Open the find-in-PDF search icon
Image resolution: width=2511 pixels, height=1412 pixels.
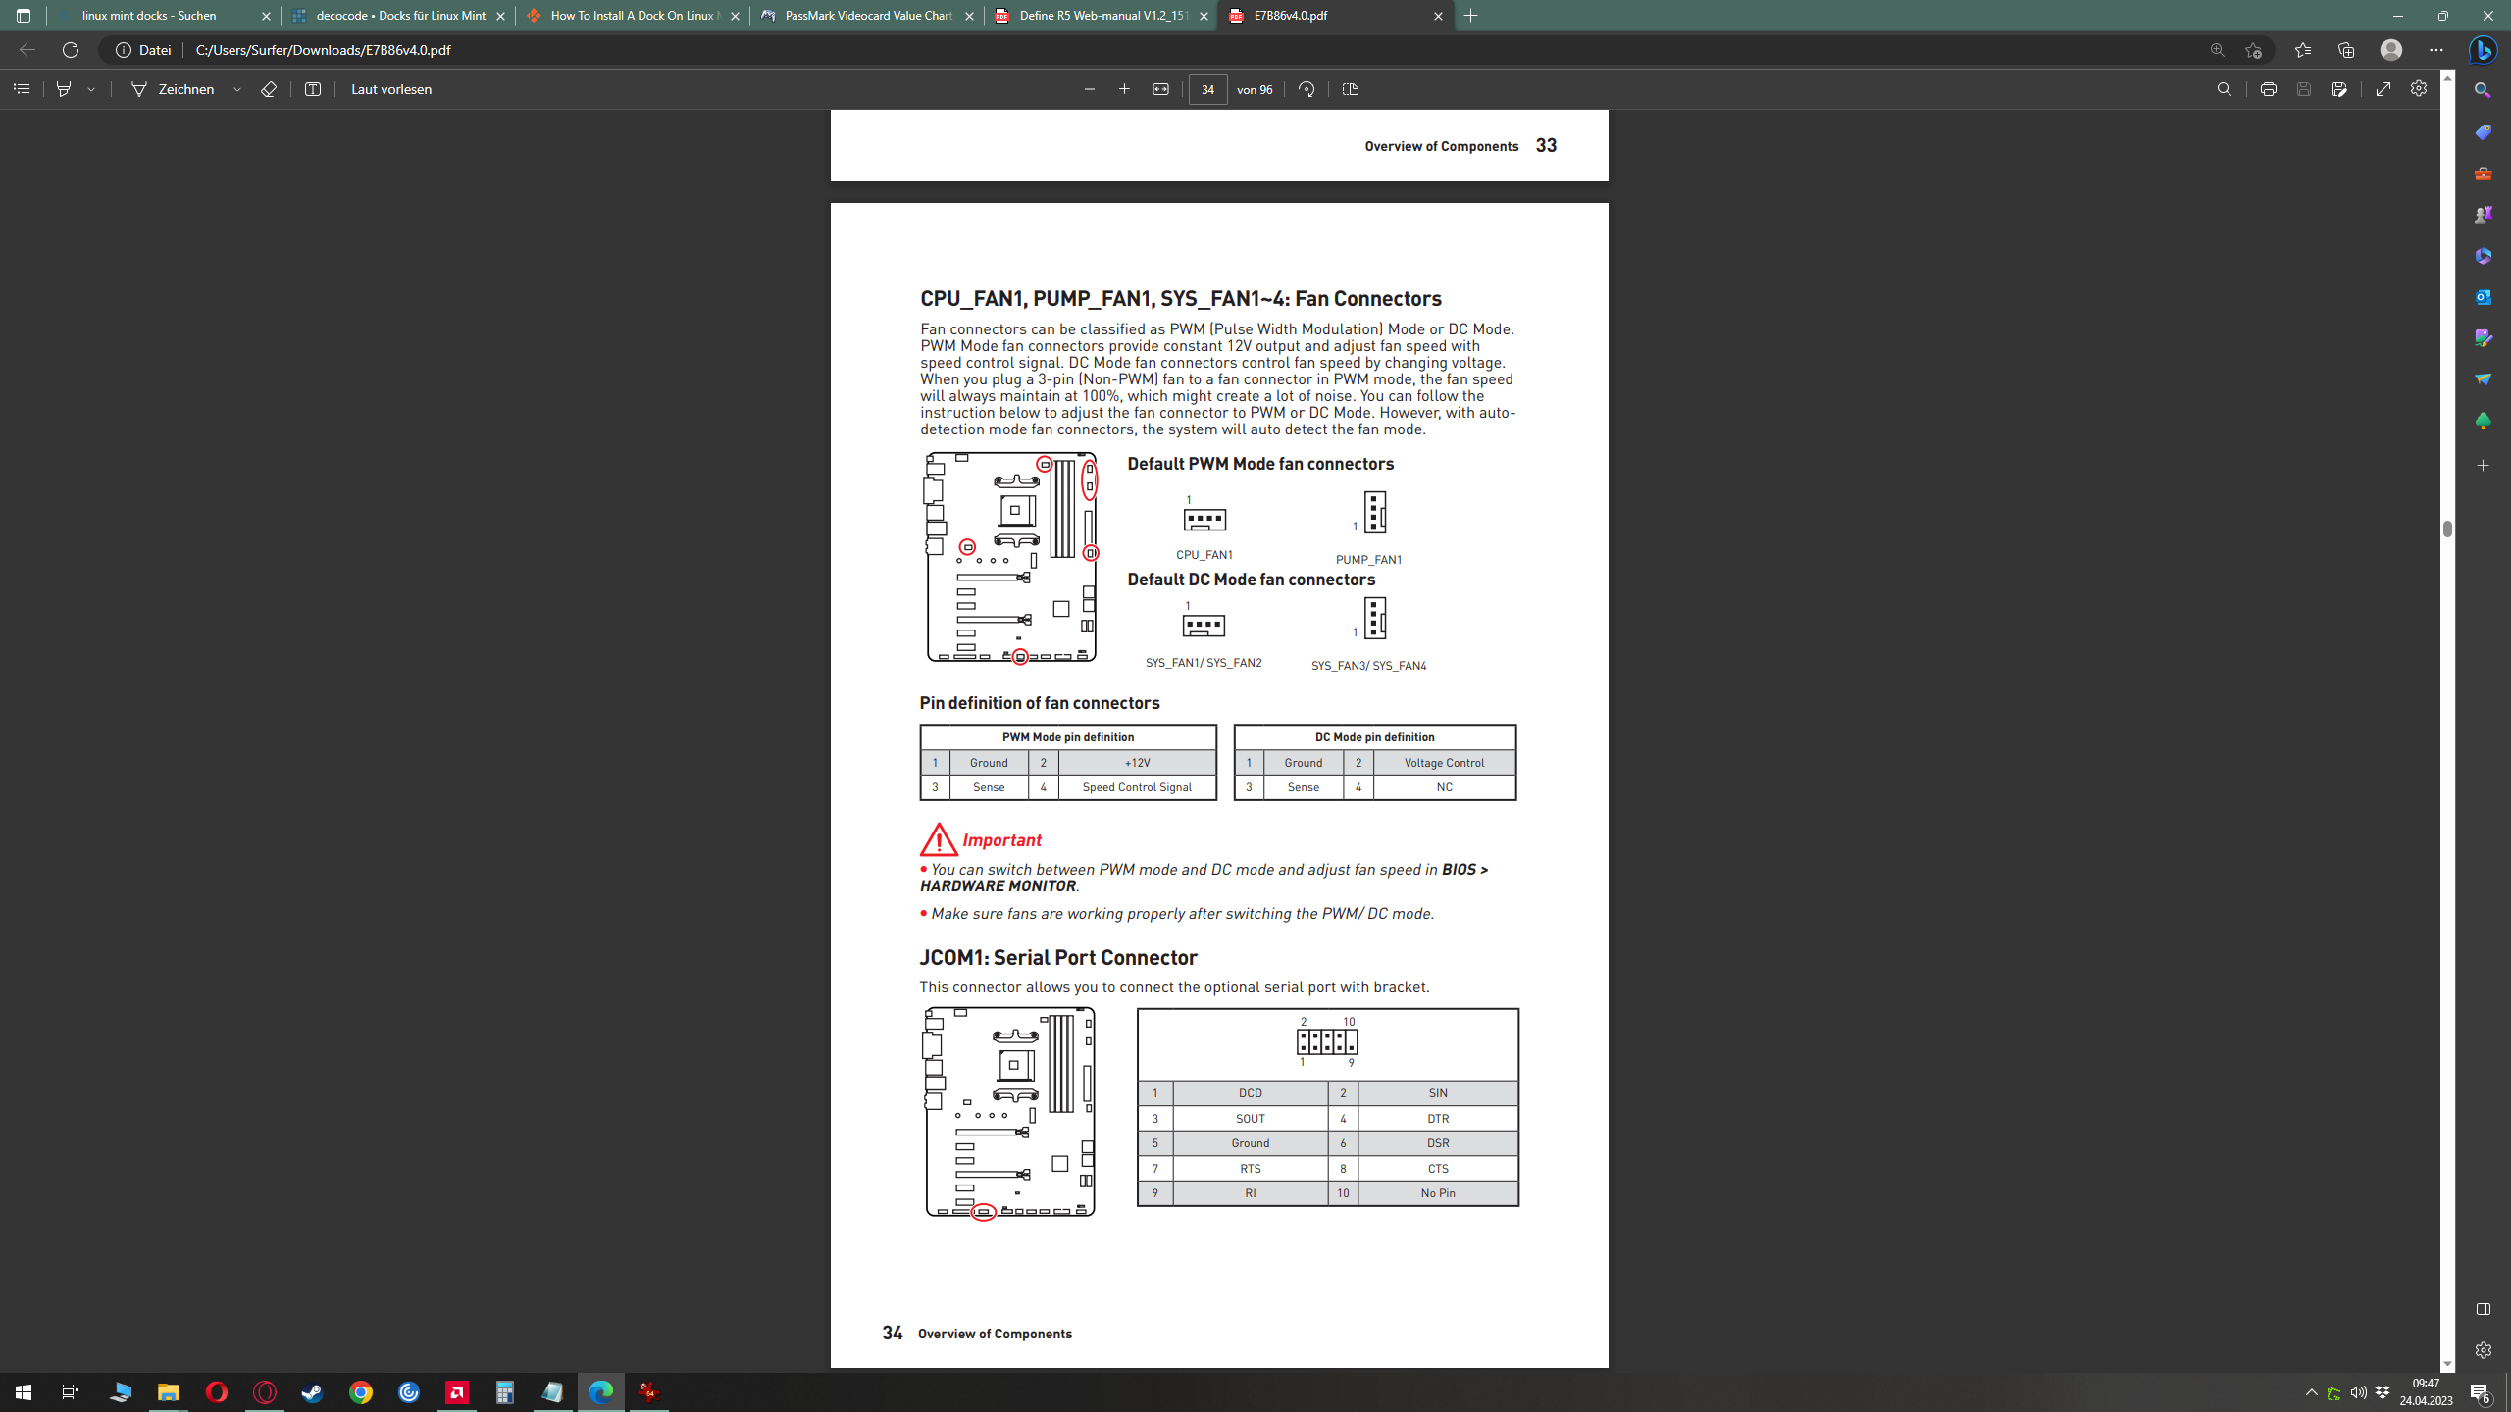[x=2224, y=89]
